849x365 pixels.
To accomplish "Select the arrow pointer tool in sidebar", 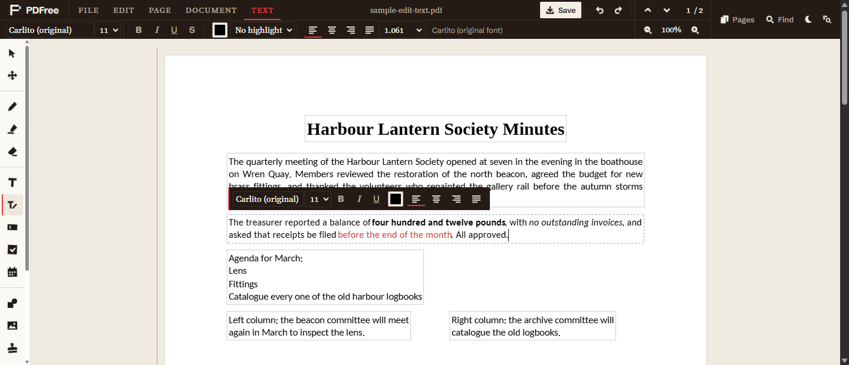I will click(x=12, y=54).
